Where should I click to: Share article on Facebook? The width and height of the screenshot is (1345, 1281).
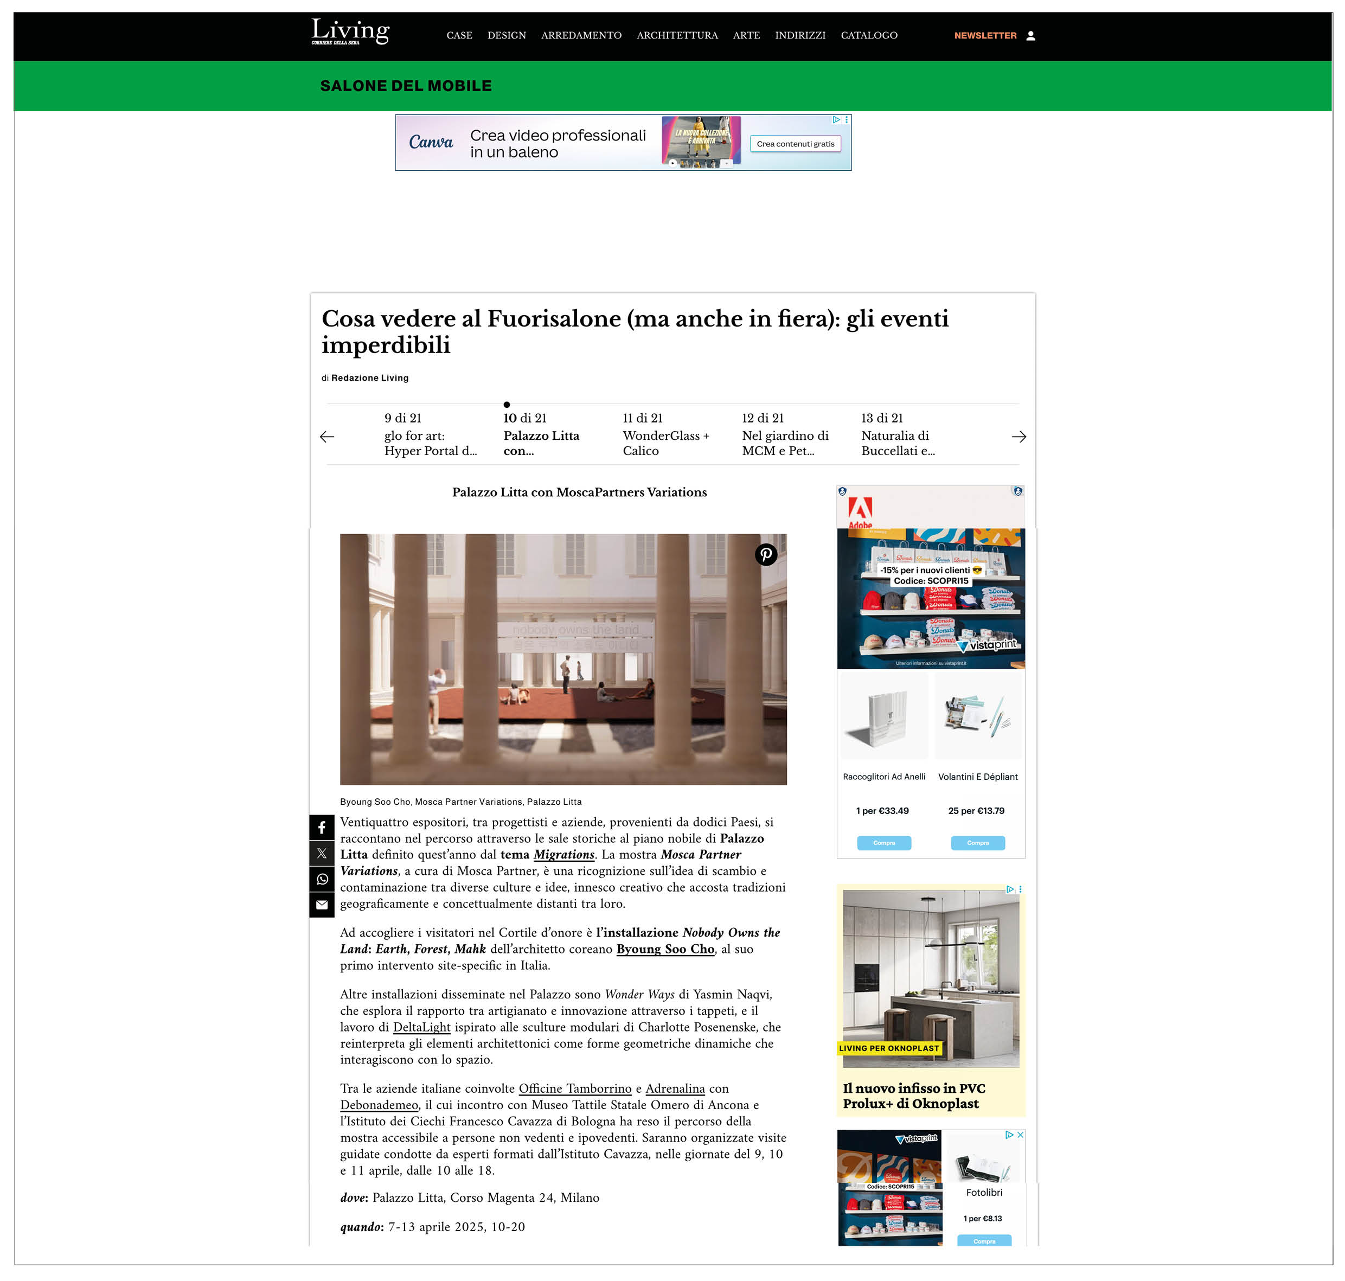coord(322,828)
